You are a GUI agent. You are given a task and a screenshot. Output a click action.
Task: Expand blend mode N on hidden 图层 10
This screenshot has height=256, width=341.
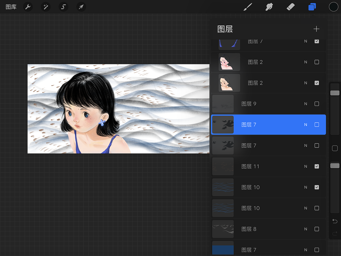click(306, 208)
